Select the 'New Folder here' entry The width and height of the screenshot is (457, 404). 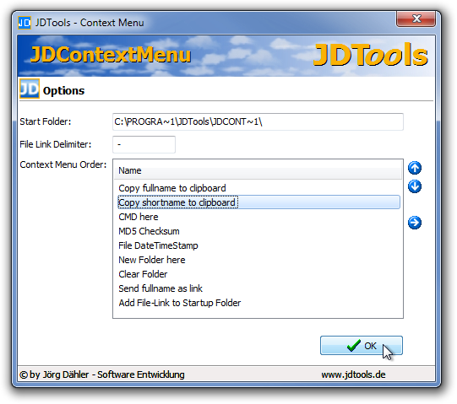(x=152, y=260)
